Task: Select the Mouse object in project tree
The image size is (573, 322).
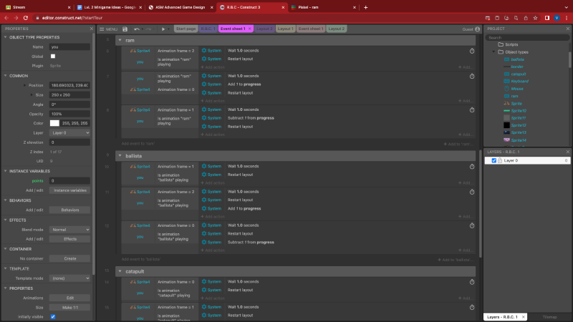Action: coord(517,88)
